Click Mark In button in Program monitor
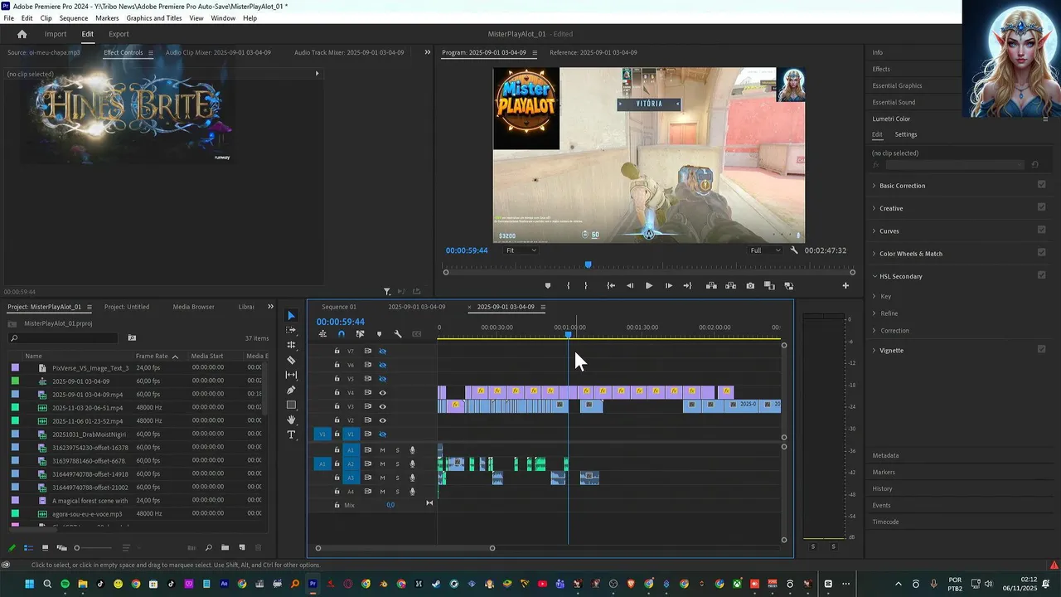 pyautogui.click(x=568, y=285)
